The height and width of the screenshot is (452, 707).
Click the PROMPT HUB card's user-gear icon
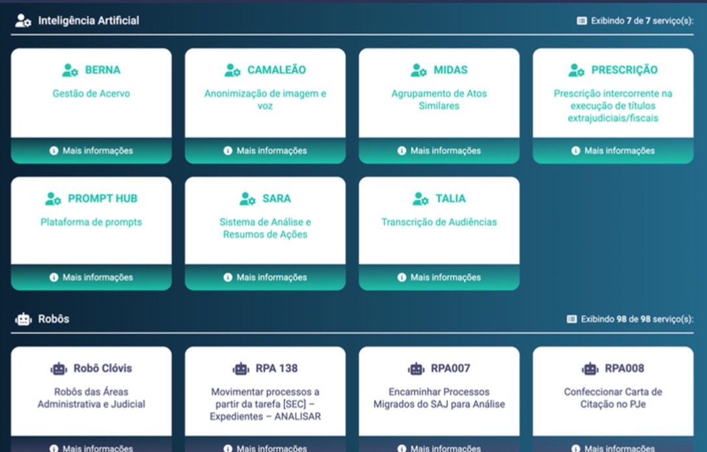53,199
